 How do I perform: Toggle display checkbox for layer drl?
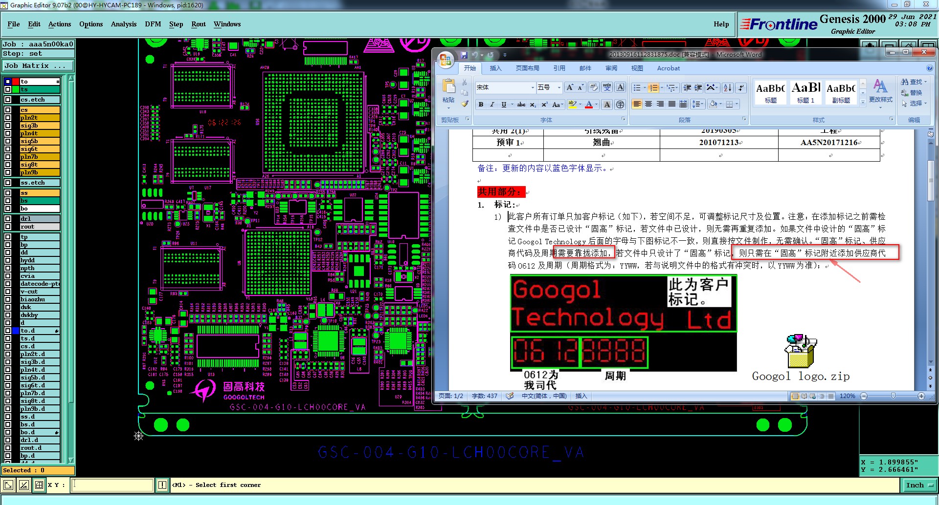pos(8,219)
